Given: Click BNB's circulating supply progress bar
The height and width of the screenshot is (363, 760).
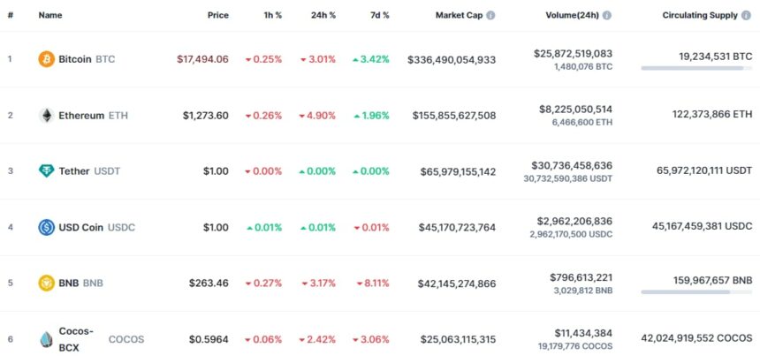Looking at the screenshot, I should pyautogui.click(x=696, y=291).
